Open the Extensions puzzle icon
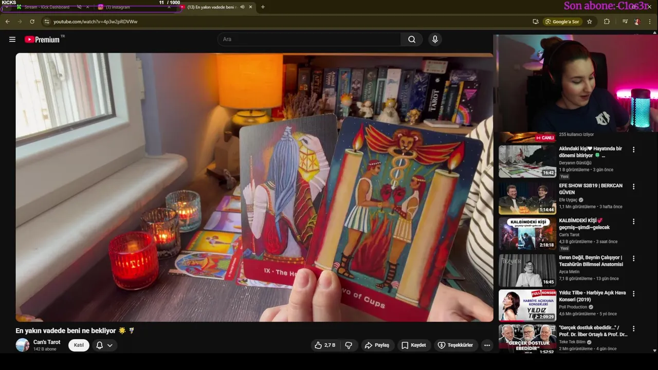The height and width of the screenshot is (370, 658). (x=607, y=22)
